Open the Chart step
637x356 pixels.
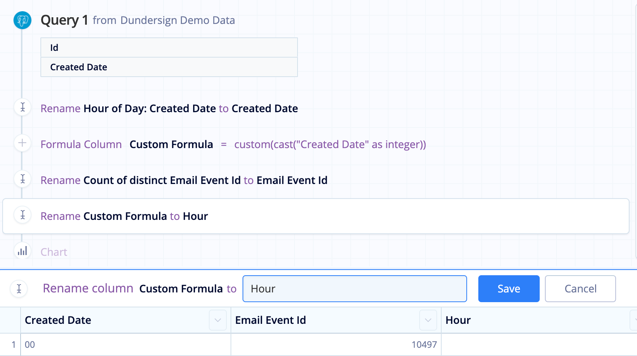pos(54,252)
